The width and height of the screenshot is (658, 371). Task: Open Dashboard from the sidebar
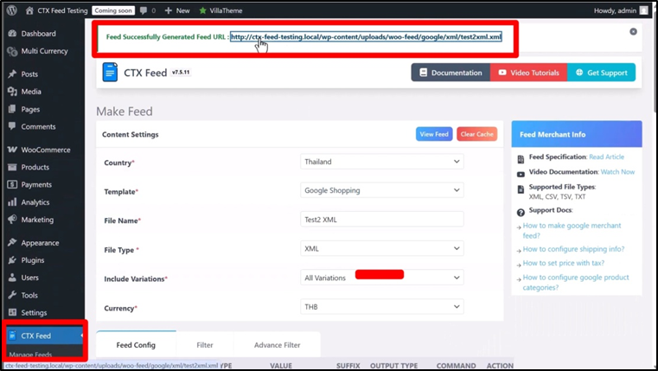point(38,34)
